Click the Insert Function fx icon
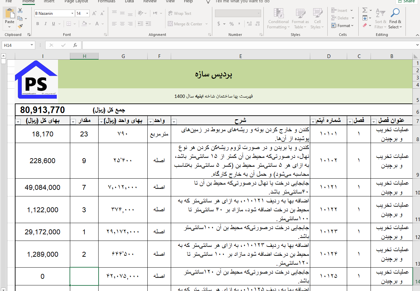420x291 pixels. (x=75, y=45)
